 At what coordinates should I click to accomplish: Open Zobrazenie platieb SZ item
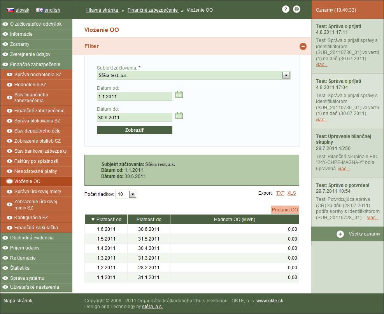click(36, 141)
